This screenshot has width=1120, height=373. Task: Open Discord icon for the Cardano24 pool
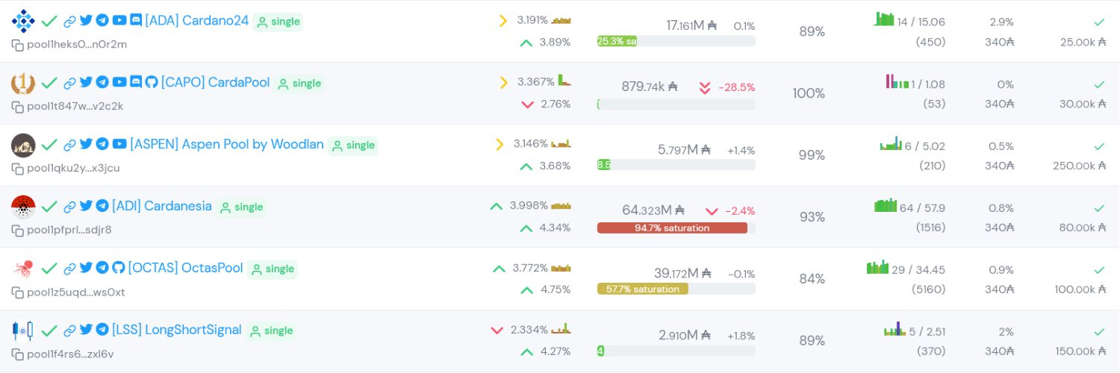click(136, 21)
